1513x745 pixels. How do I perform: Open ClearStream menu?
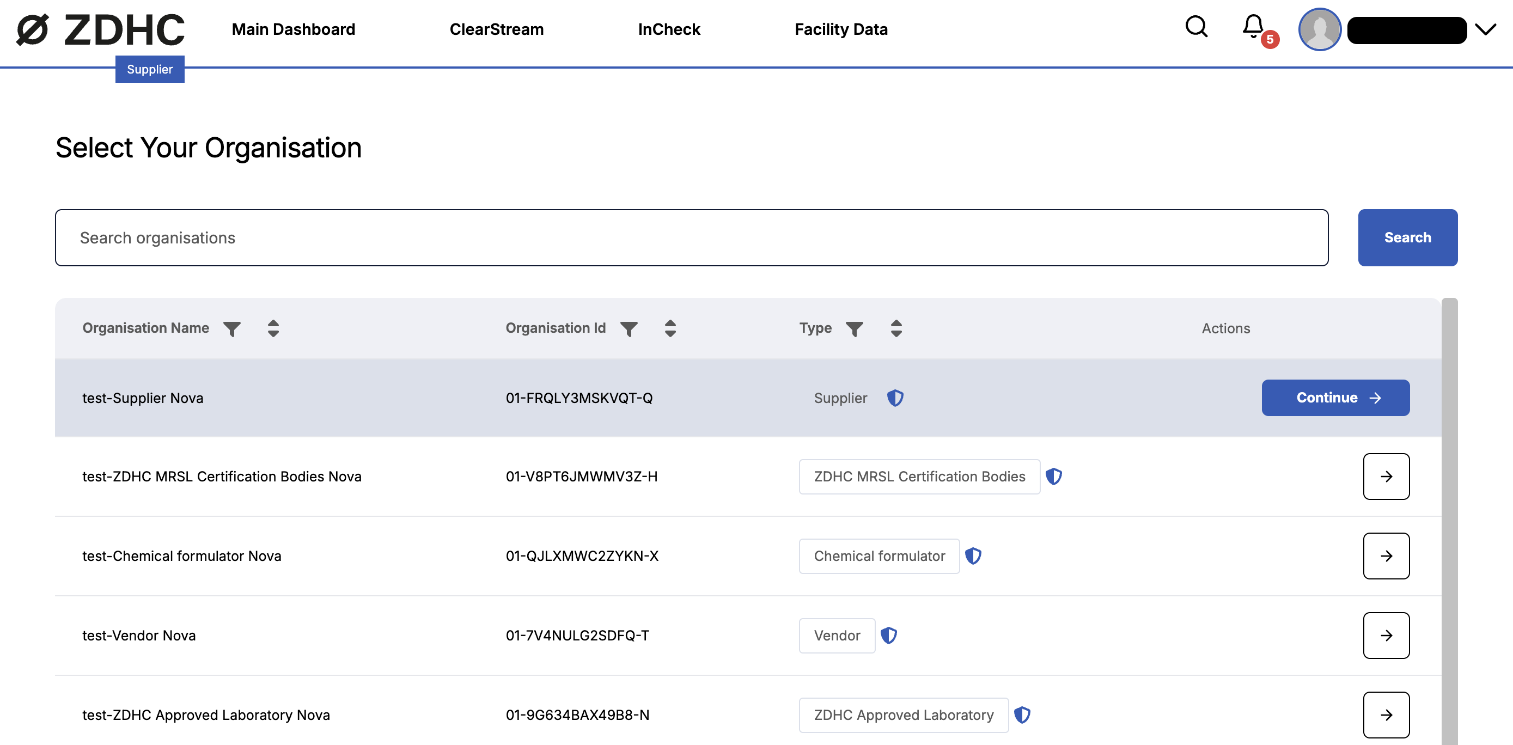pos(496,29)
